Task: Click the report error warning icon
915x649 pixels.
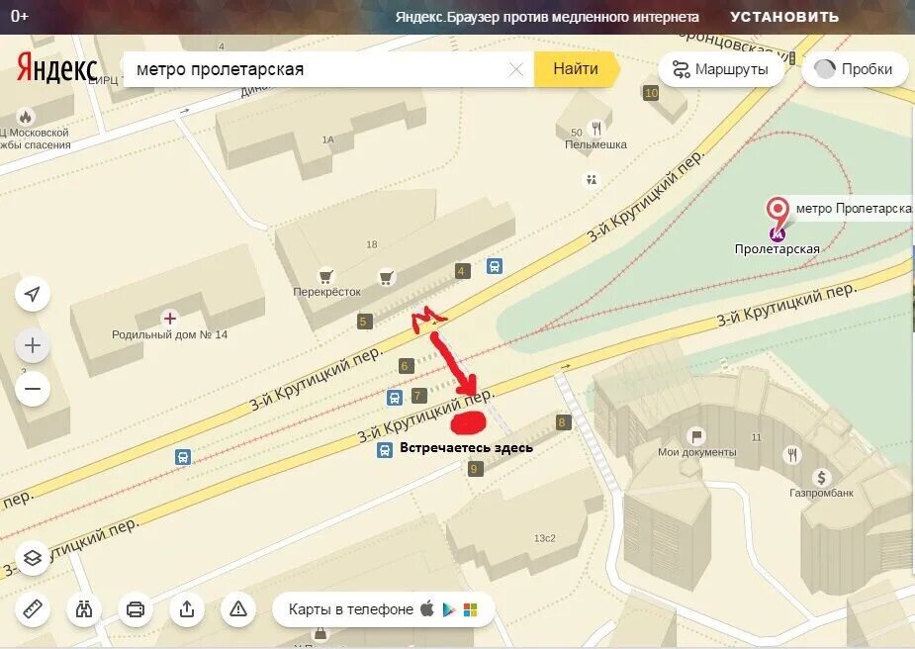Action: point(238,609)
